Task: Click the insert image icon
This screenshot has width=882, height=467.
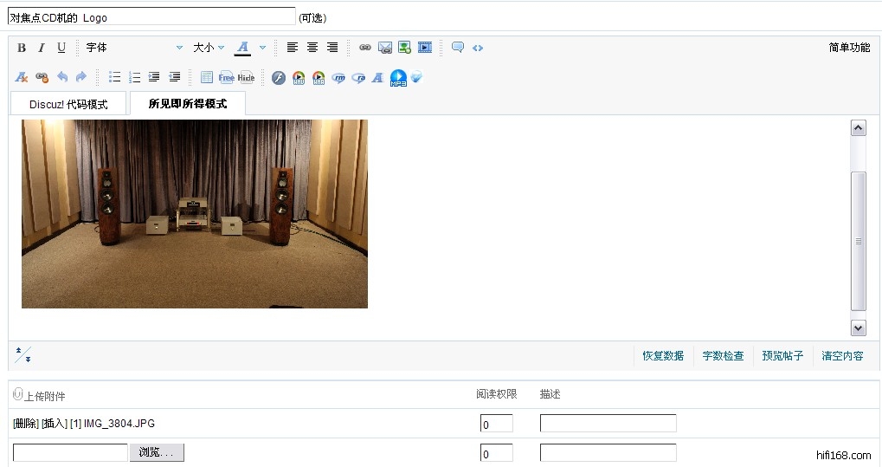Action: pos(404,48)
